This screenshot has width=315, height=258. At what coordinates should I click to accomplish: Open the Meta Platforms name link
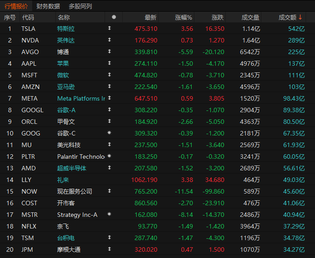[81, 98]
